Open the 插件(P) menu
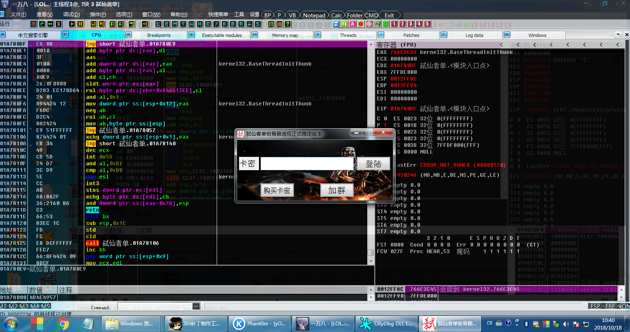Viewport: 630px width, 332px height. tap(98, 15)
